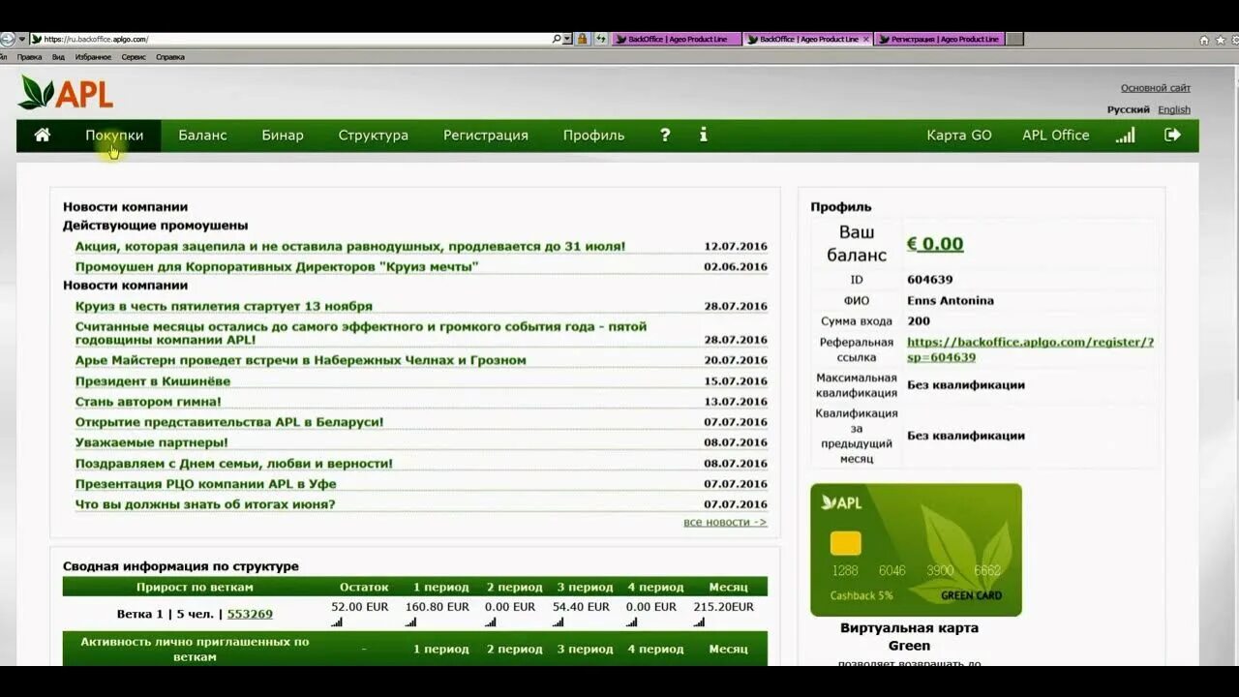Open chart icon under 4 период 0.00 EUR
Viewport: 1239px width, 697px height.
tap(632, 622)
